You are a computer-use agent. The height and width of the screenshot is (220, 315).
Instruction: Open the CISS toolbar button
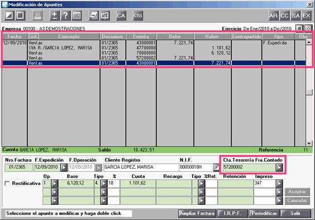click(138, 16)
